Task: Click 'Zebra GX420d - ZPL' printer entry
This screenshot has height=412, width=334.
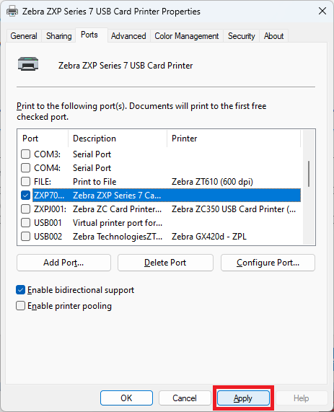Action: (209, 237)
